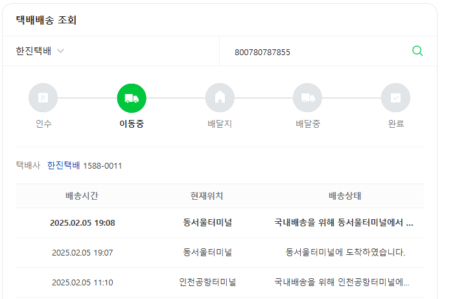The image size is (455, 299).
Task: Click the green 이동중 truck icon
Action: tap(132, 98)
